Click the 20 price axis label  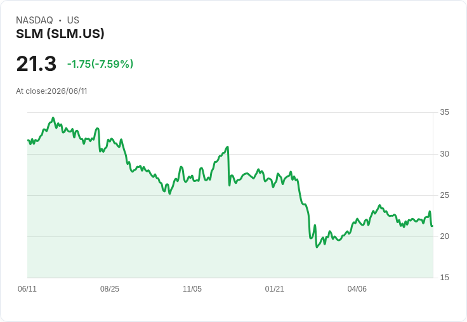click(445, 236)
